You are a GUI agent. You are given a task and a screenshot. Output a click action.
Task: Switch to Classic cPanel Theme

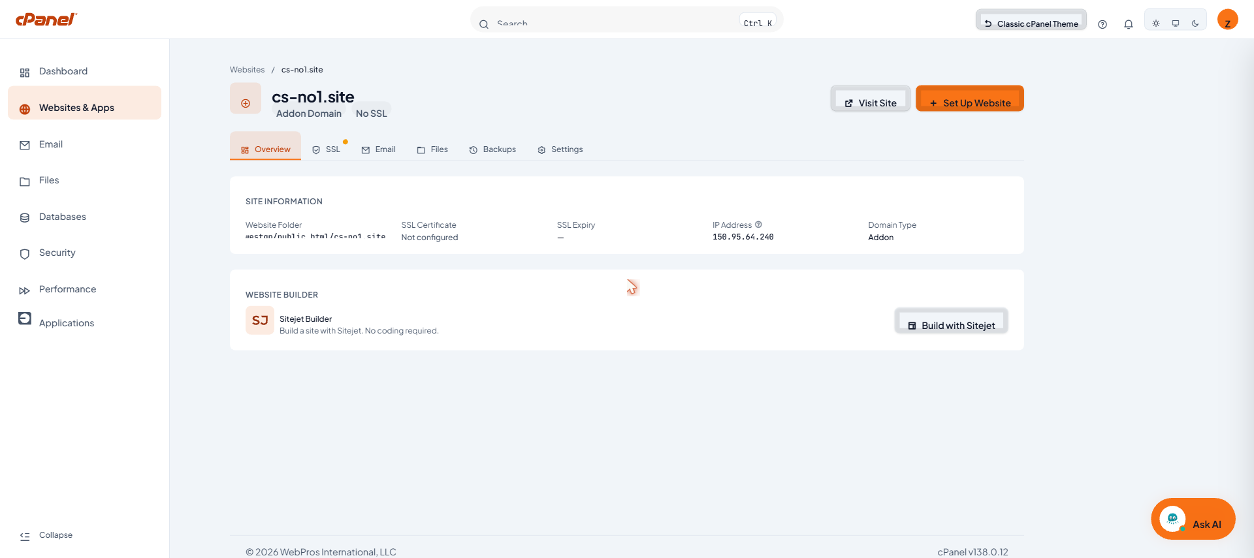pos(1031,20)
